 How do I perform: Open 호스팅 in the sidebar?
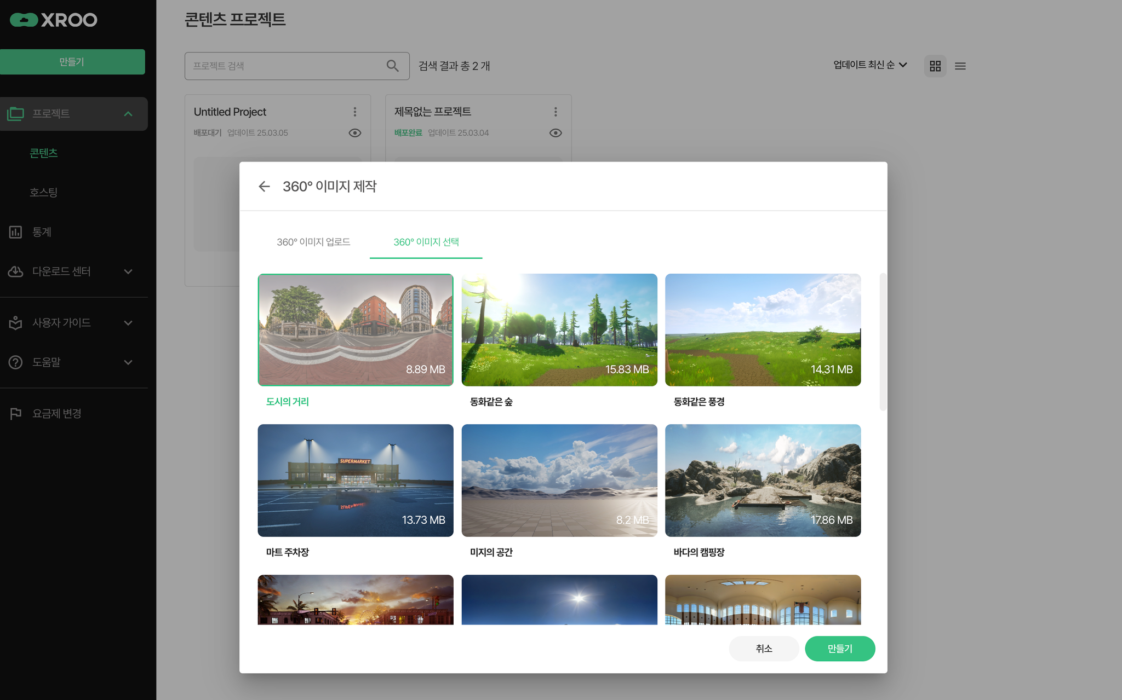pos(44,193)
